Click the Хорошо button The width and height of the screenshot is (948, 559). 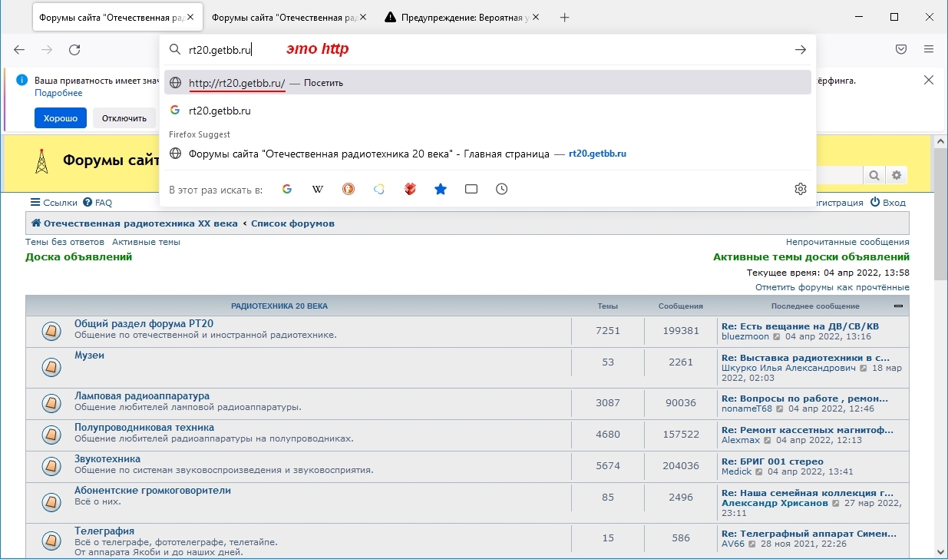(x=61, y=118)
